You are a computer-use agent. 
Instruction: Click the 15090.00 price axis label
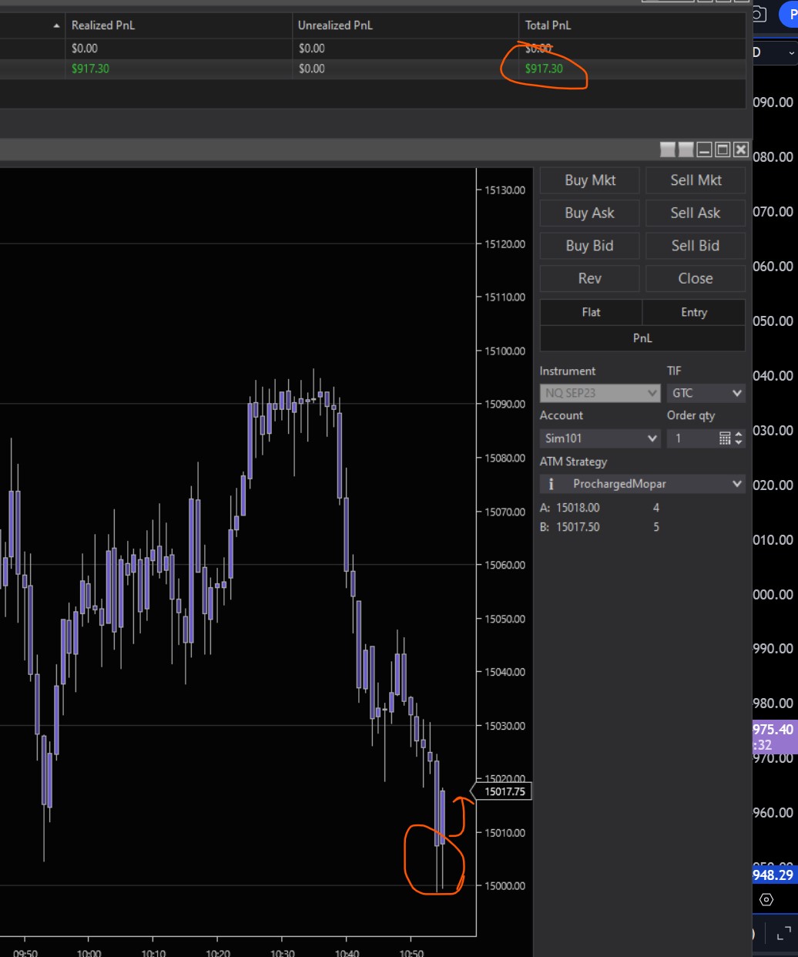(505, 404)
